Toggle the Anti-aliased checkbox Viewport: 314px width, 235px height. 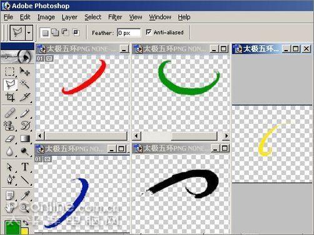(x=149, y=32)
